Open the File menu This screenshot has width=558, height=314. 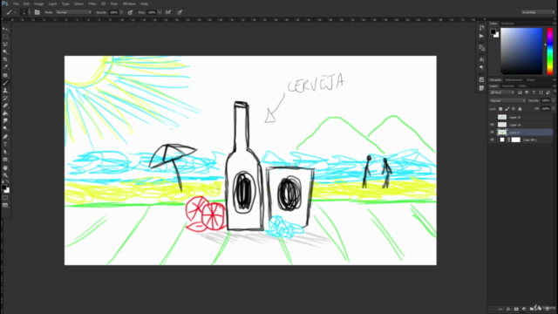click(x=16, y=3)
